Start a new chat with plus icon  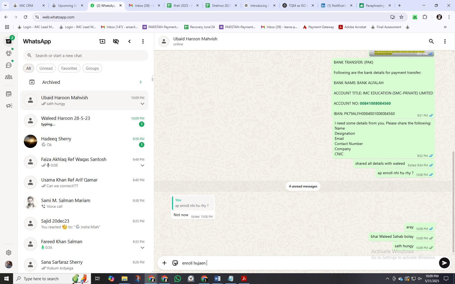(102, 41)
